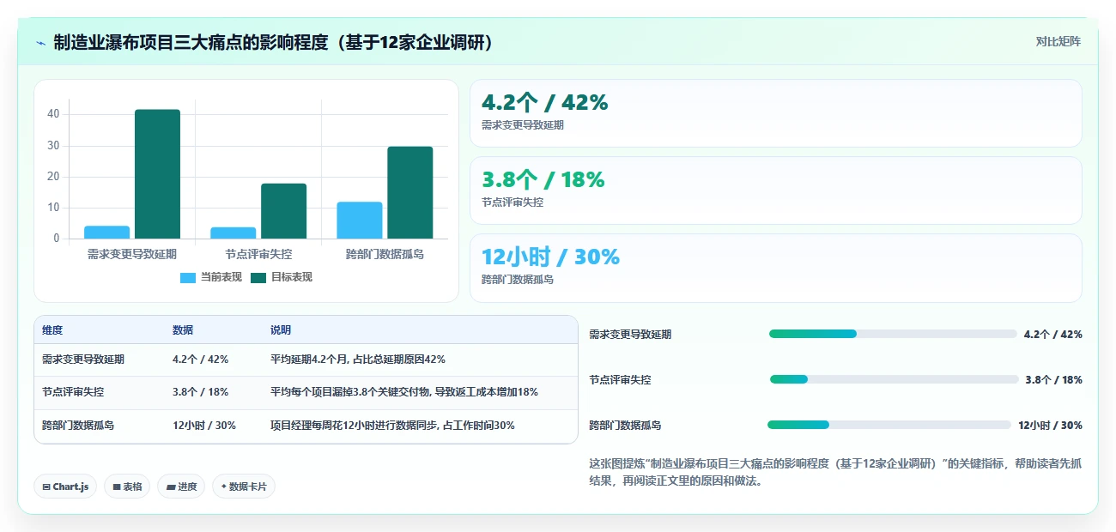This screenshot has width=1116, height=532.
Task: Click the 进度 tag chip
Action: (181, 487)
